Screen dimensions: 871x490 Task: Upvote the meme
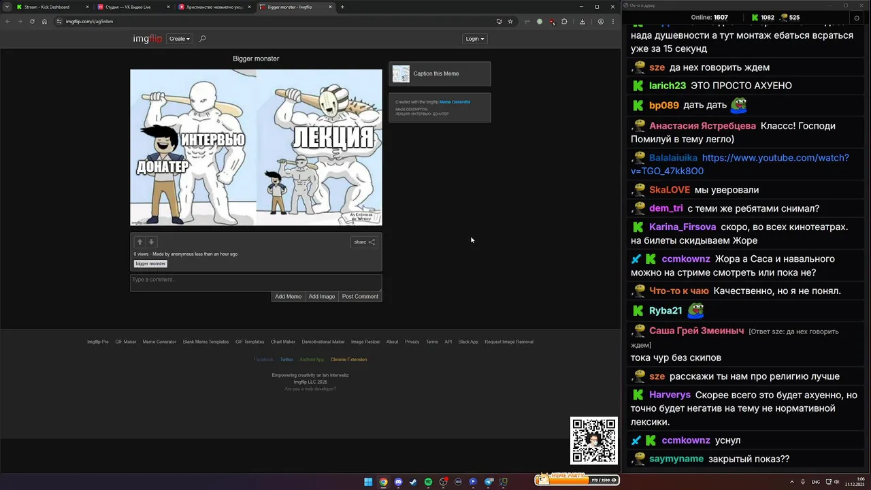coord(139,242)
